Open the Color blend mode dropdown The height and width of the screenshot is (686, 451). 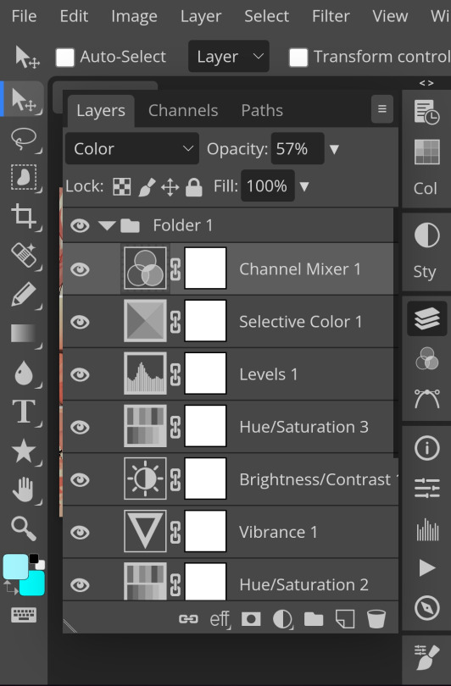pos(131,149)
